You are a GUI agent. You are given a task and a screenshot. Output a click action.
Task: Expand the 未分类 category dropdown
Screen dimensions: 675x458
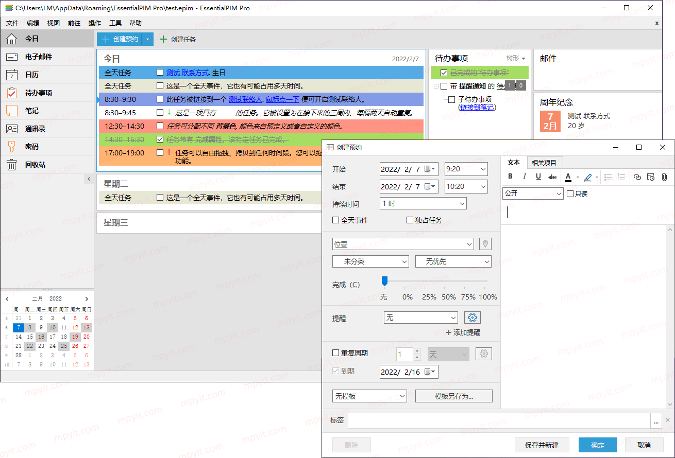coord(371,261)
